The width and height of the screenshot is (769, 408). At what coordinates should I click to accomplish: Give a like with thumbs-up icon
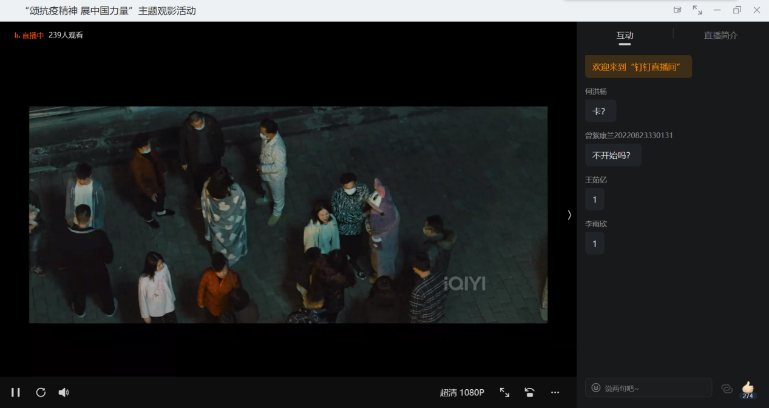point(748,387)
